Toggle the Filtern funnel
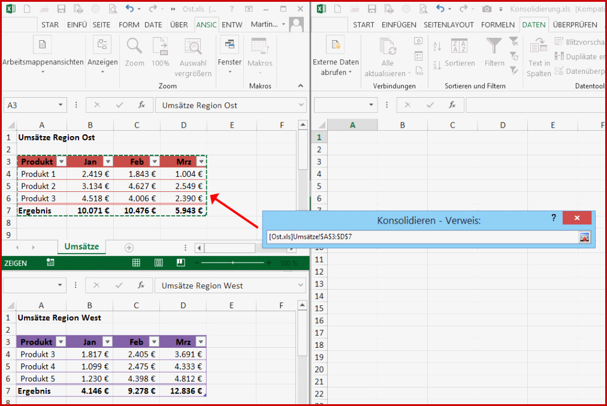 pyautogui.click(x=494, y=52)
